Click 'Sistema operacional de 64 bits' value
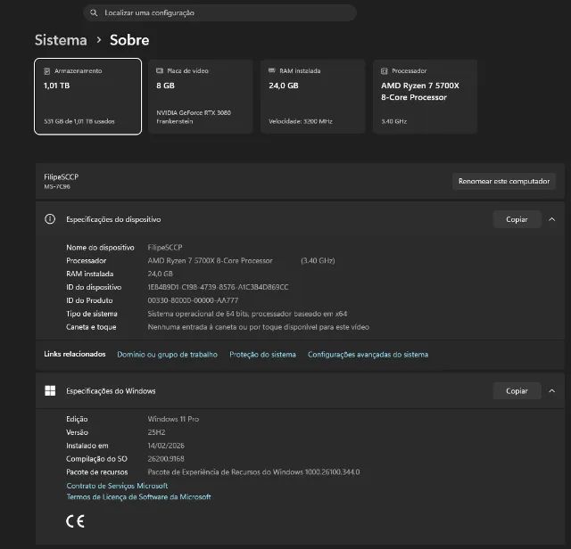This screenshot has width=571, height=549. pos(247,314)
